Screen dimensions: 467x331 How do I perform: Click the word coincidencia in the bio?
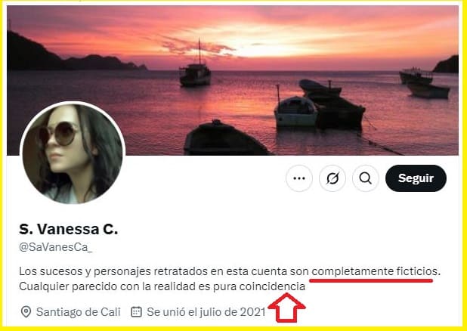[272, 286]
